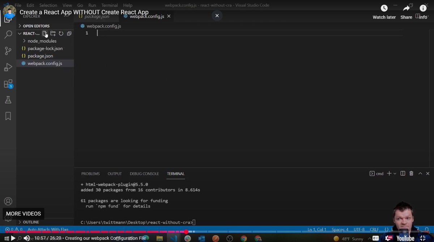Mute the video with the speaker icon
The width and height of the screenshot is (434, 242).
point(26,238)
